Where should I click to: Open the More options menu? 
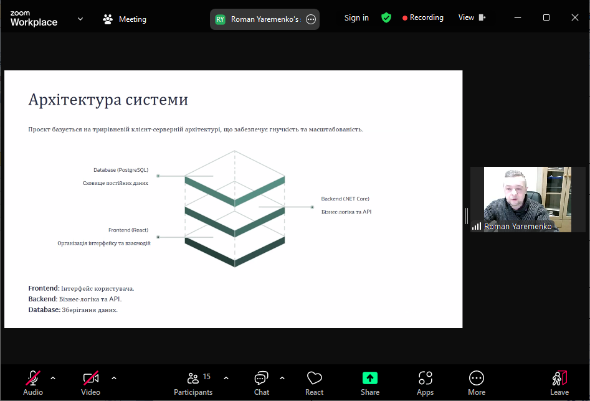click(477, 382)
